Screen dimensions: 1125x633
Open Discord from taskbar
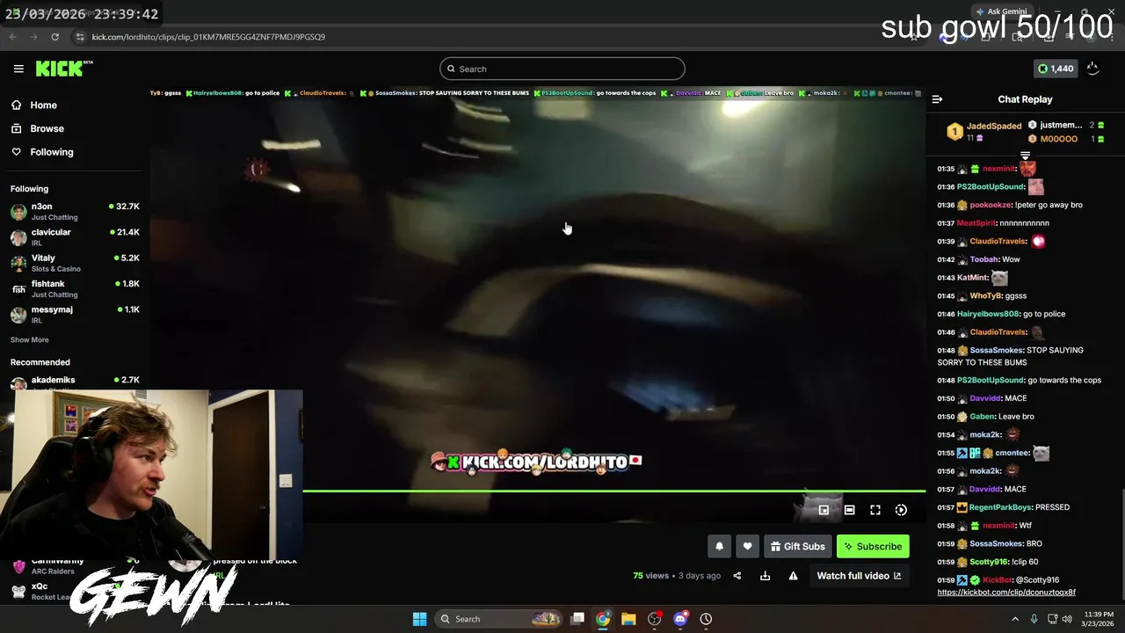pos(680,619)
